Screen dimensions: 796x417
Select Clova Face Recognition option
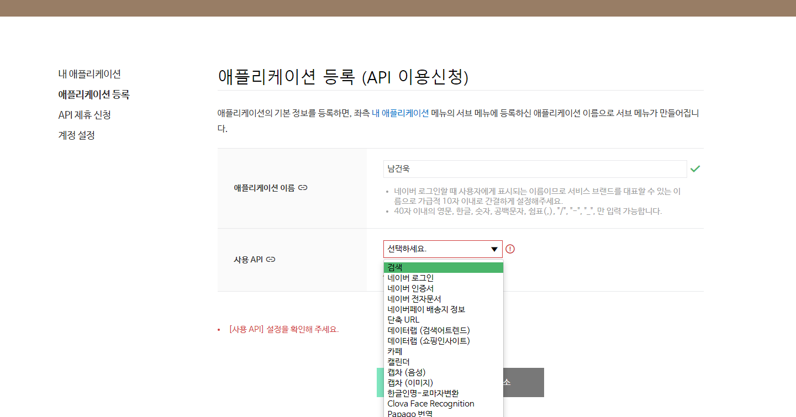pyautogui.click(x=444, y=404)
